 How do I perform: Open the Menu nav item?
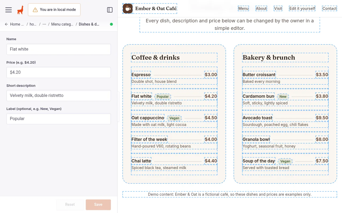(243, 9)
